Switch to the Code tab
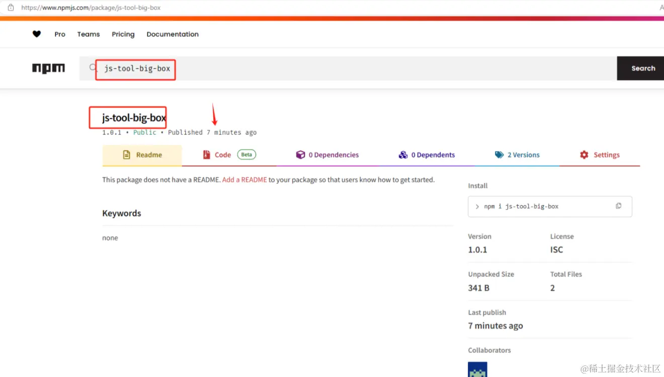This screenshot has width=664, height=377. [x=229, y=155]
